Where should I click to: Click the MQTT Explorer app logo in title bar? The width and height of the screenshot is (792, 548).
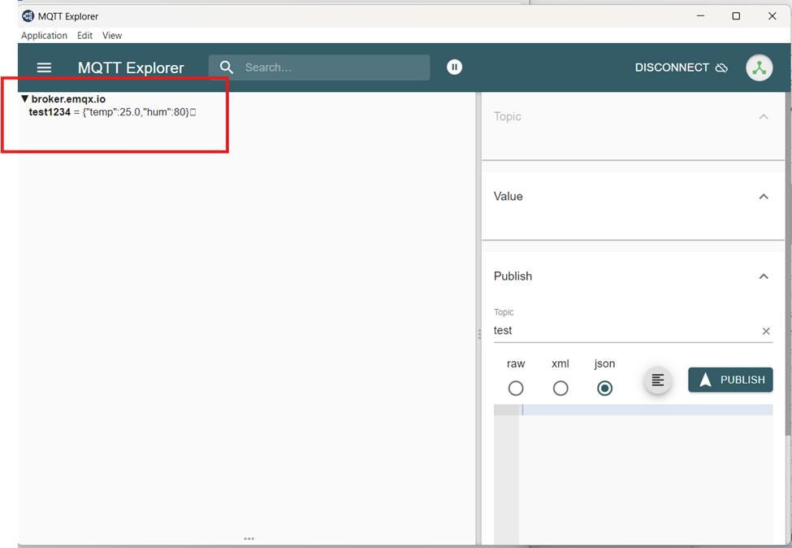28,15
